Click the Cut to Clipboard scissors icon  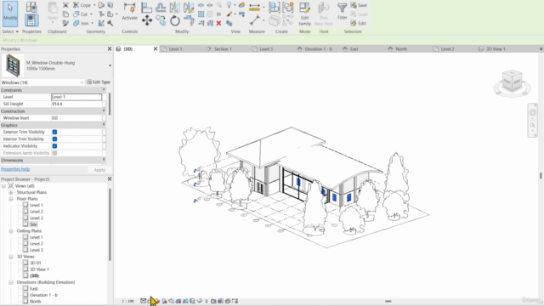pos(65,5)
